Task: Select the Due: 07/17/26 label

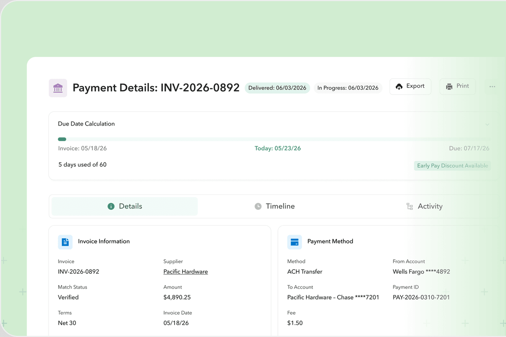Action: point(469,148)
